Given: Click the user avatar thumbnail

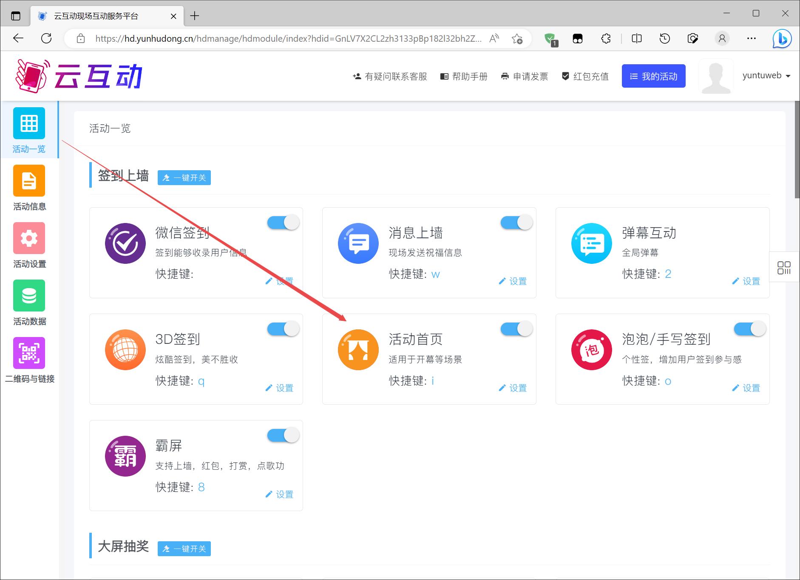Looking at the screenshot, I should (x=716, y=76).
